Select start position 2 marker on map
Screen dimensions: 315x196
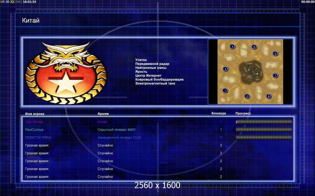(247, 96)
